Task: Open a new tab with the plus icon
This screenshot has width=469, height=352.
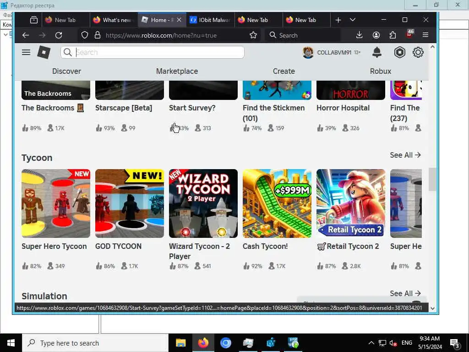Action: 338,20
